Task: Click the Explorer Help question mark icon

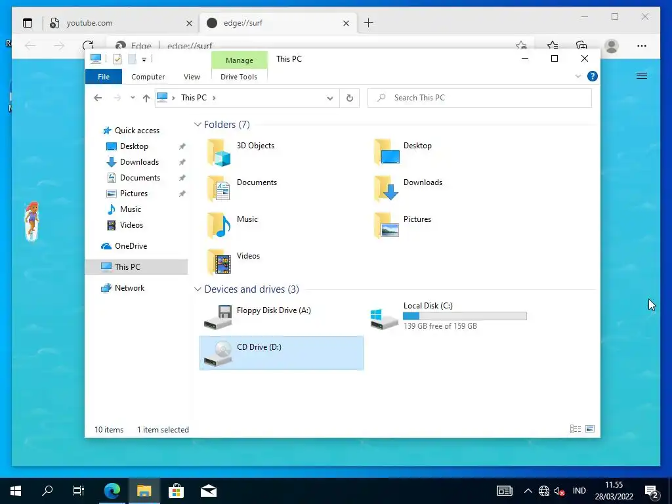Action: (593, 76)
